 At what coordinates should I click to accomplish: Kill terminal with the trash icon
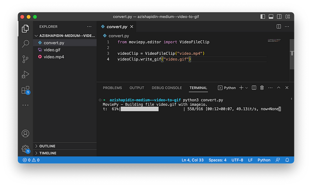pyautogui.click(x=262, y=88)
